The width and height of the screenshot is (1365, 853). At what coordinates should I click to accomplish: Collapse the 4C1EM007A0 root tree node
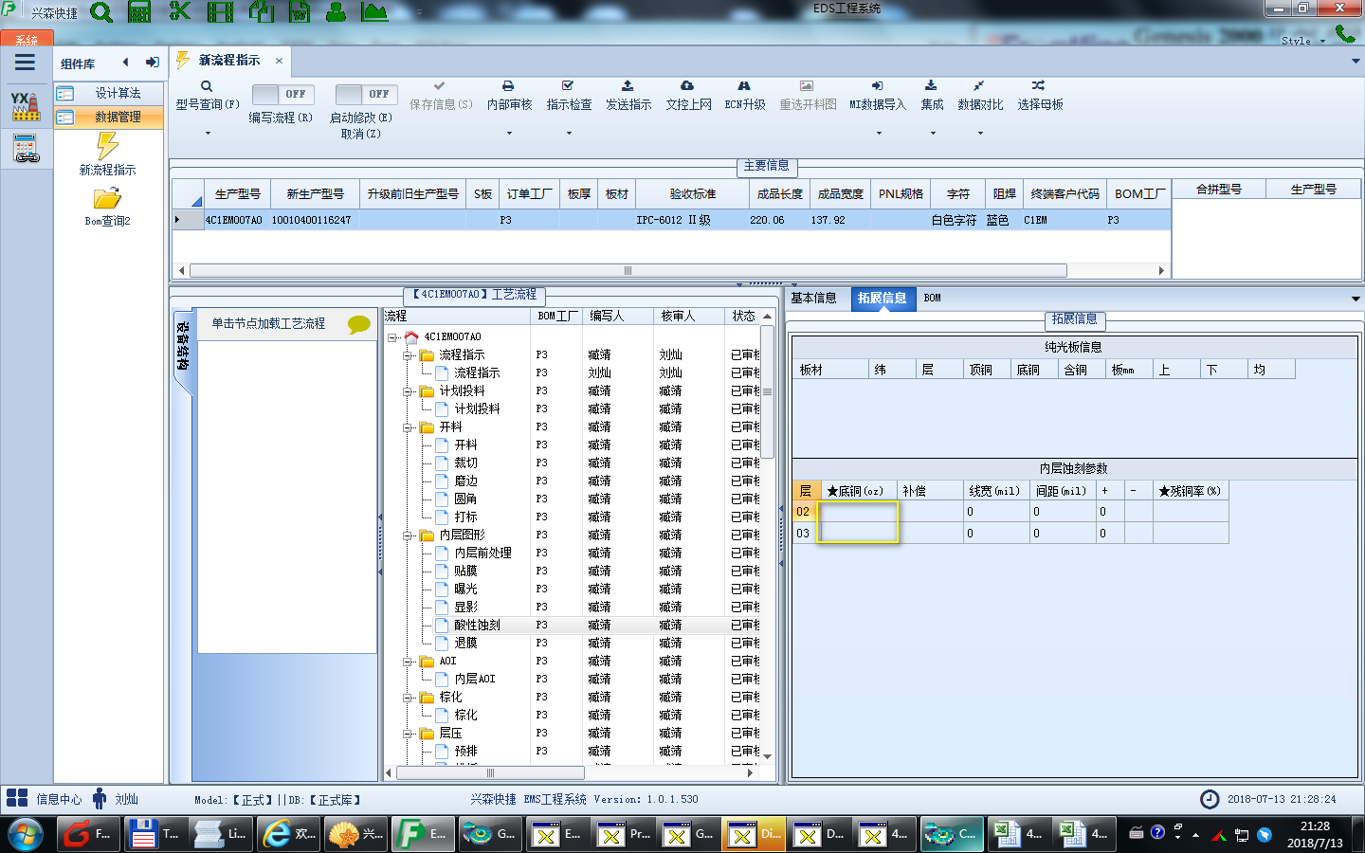click(x=391, y=336)
